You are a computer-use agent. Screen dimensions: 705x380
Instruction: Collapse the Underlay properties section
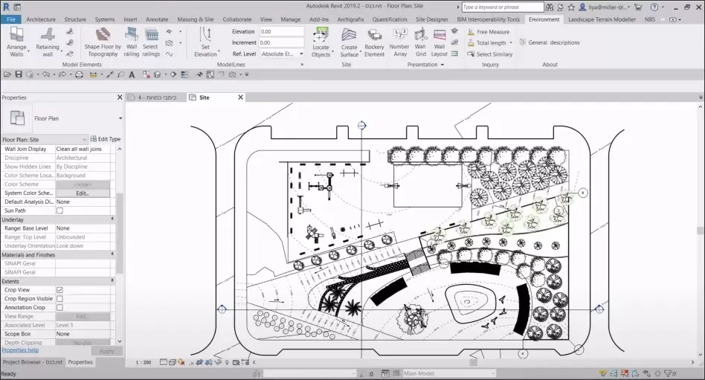(112, 219)
